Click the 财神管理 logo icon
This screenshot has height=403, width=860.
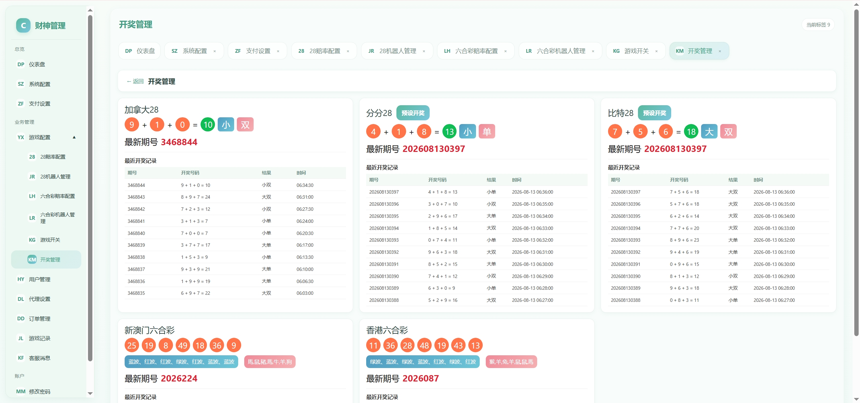[x=23, y=26]
